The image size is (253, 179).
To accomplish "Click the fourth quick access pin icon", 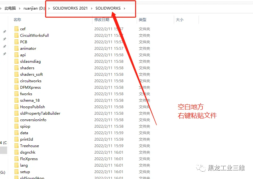I will (x=5, y=54).
